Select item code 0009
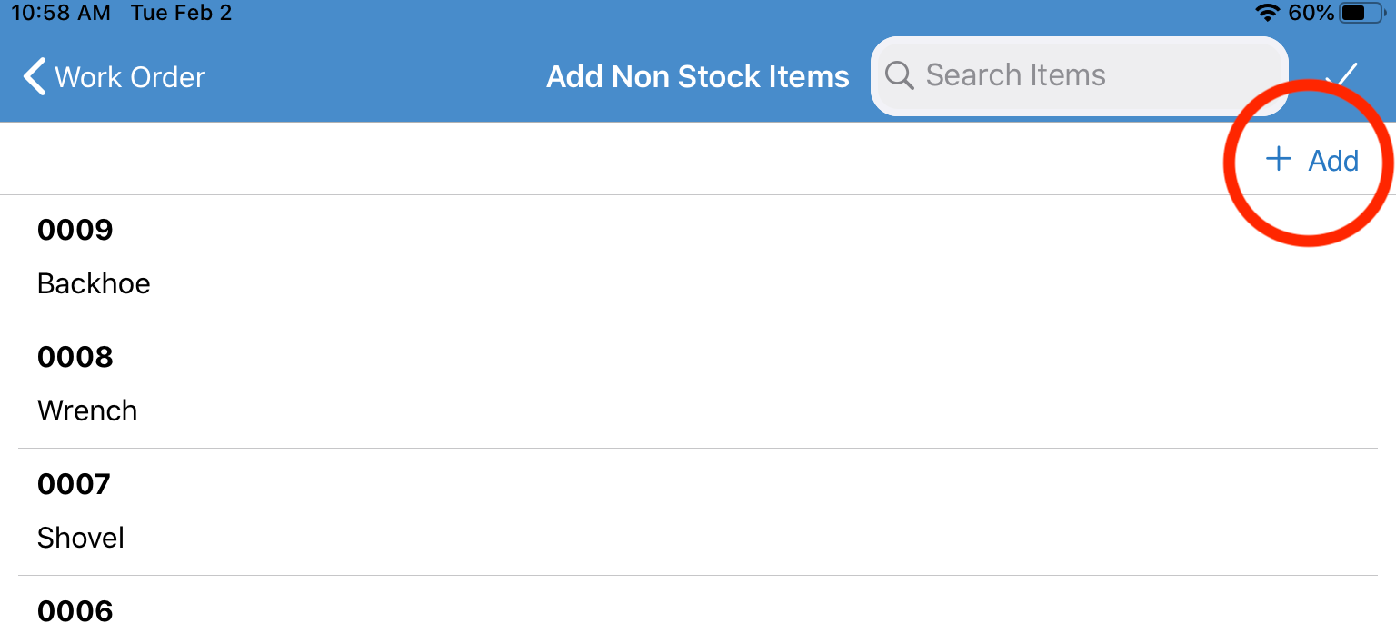Image resolution: width=1396 pixels, height=623 pixels. click(75, 230)
